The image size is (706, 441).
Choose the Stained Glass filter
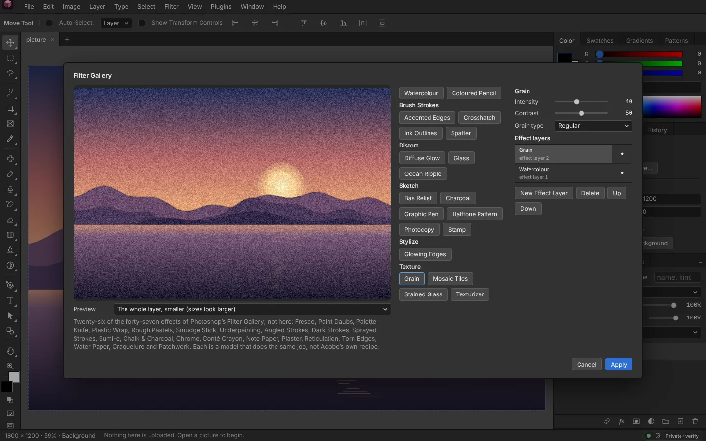click(x=423, y=294)
